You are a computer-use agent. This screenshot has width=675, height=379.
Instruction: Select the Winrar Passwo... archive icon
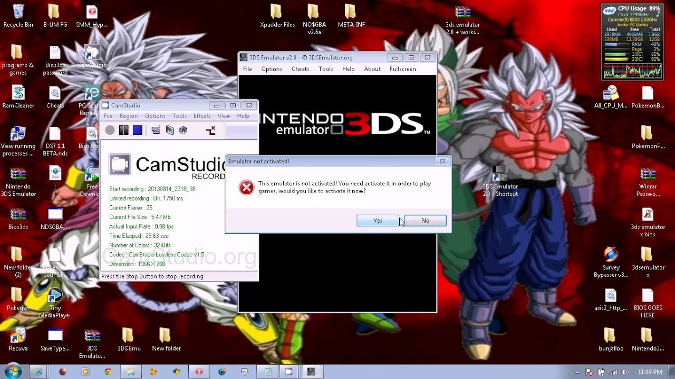pos(648,182)
